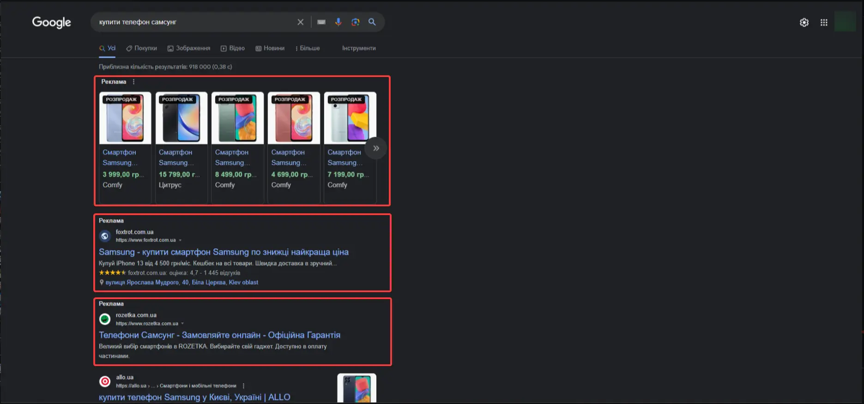
Task: Open the account avatar
Action: pos(845,22)
